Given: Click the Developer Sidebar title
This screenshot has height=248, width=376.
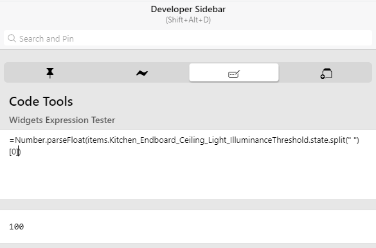Looking at the screenshot, I should [x=188, y=10].
